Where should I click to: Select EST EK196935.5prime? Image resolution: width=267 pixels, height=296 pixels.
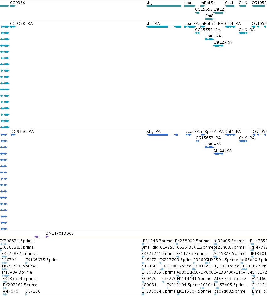coord(42,260)
